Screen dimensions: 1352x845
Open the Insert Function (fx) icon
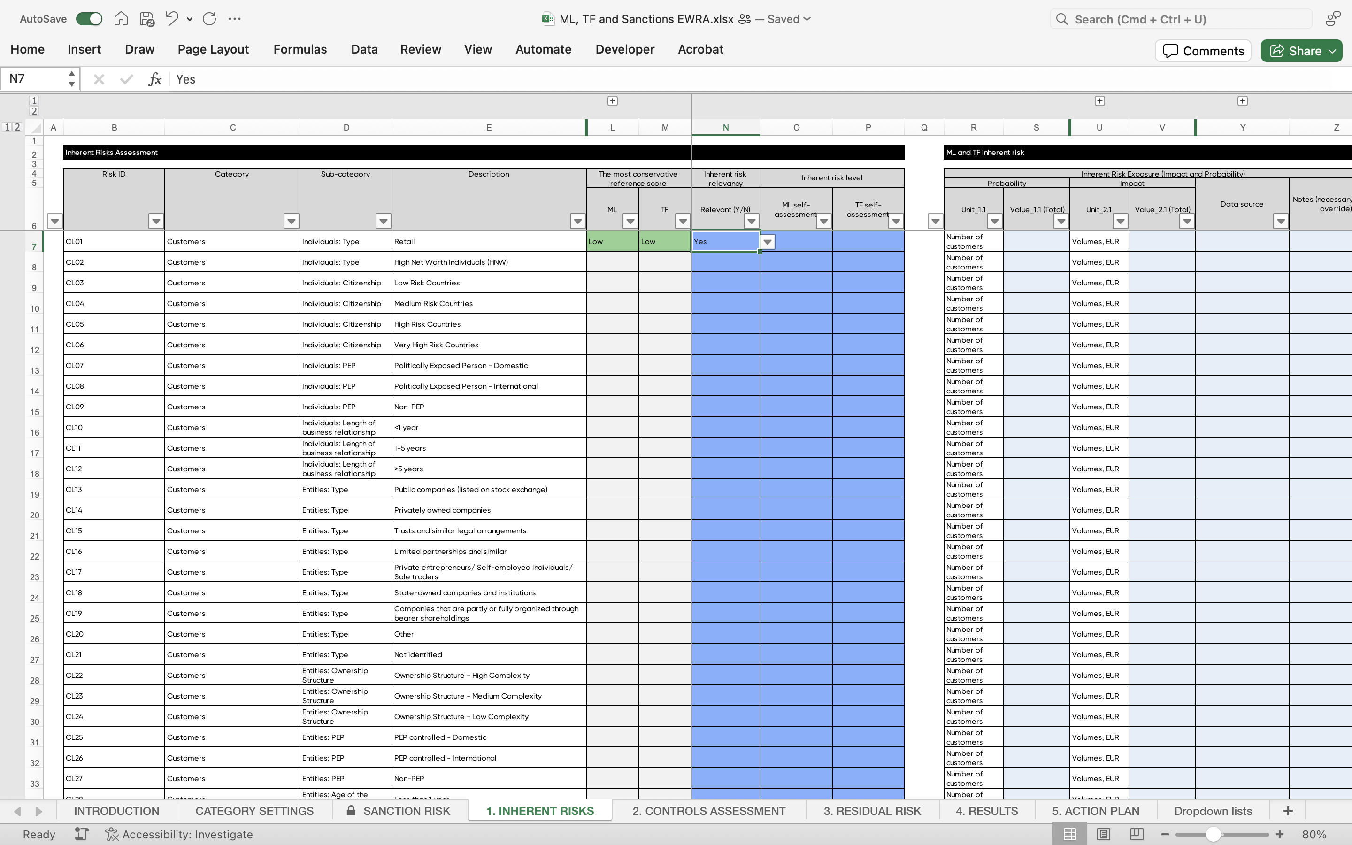pyautogui.click(x=155, y=79)
